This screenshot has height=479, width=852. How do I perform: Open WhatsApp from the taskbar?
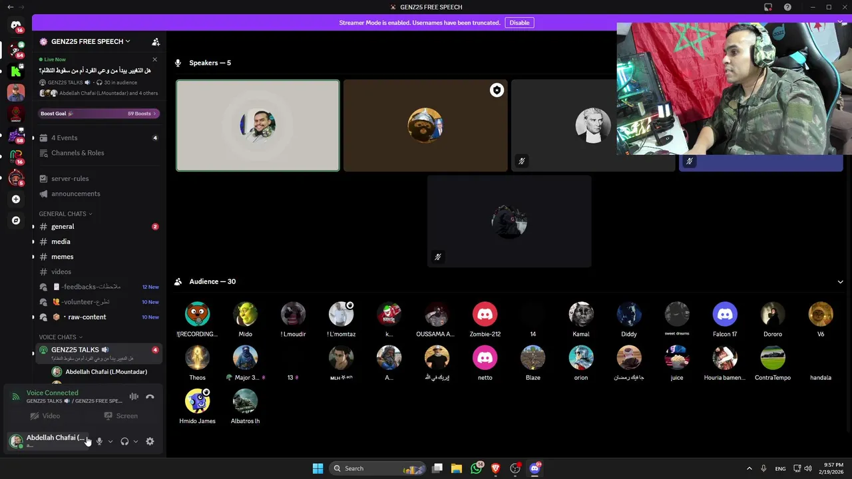tap(476, 468)
